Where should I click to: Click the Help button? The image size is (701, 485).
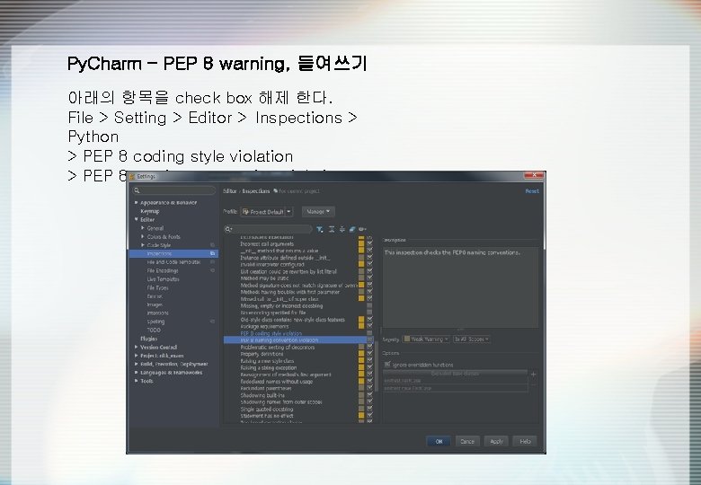525,441
